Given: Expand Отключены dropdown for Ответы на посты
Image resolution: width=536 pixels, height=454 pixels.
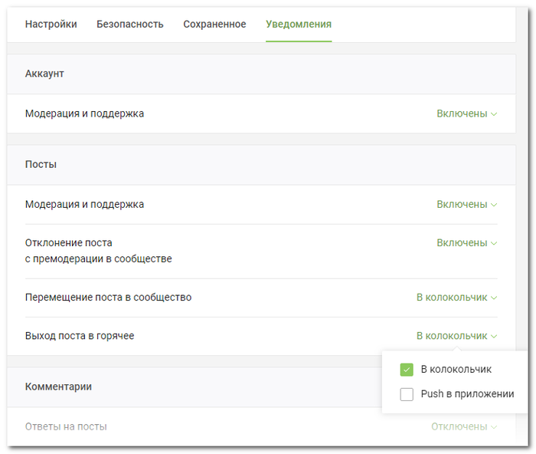Looking at the screenshot, I should coord(463,426).
